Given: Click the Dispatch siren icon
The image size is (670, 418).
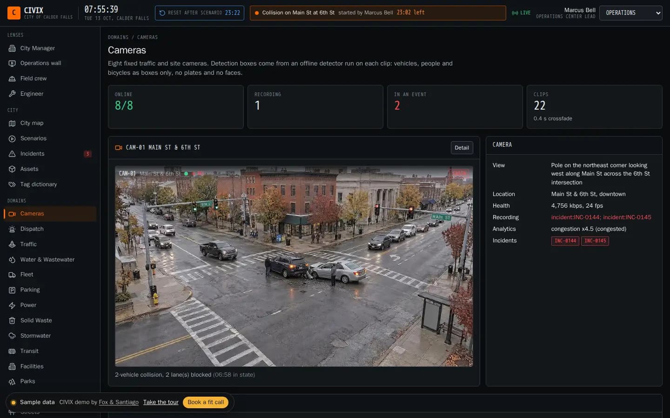Looking at the screenshot, I should [x=12, y=229].
